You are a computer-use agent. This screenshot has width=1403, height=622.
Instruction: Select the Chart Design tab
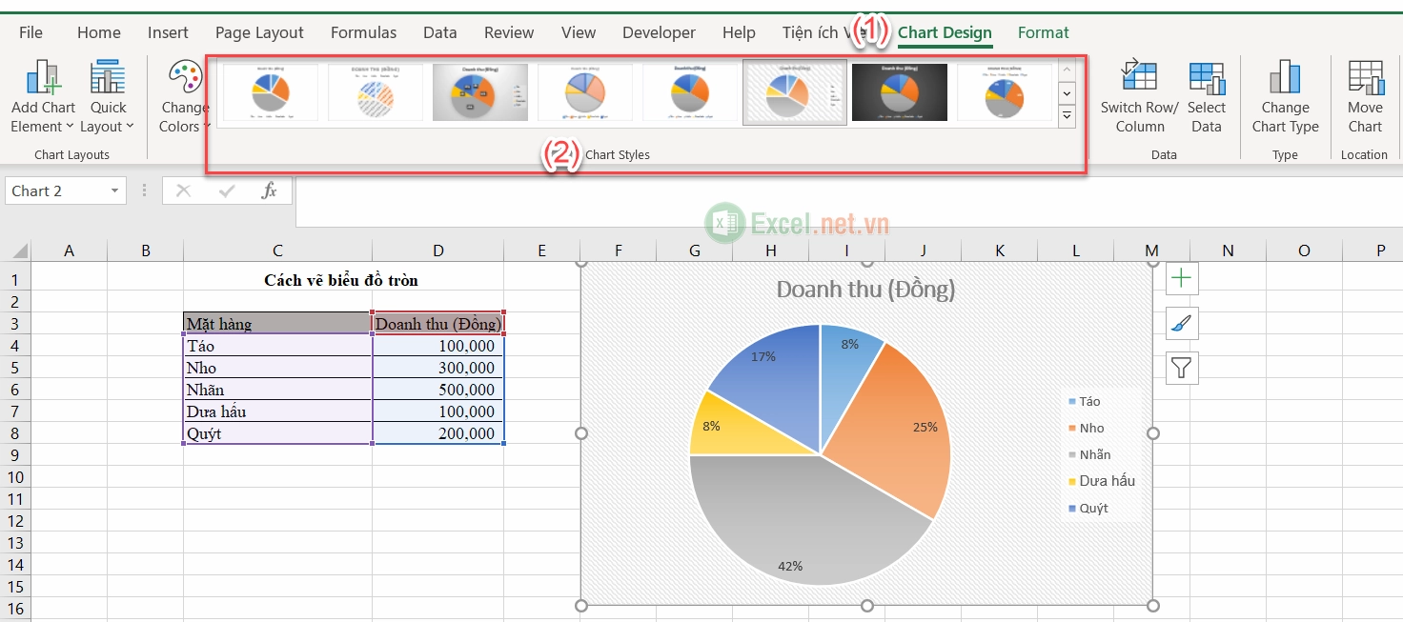pos(945,32)
